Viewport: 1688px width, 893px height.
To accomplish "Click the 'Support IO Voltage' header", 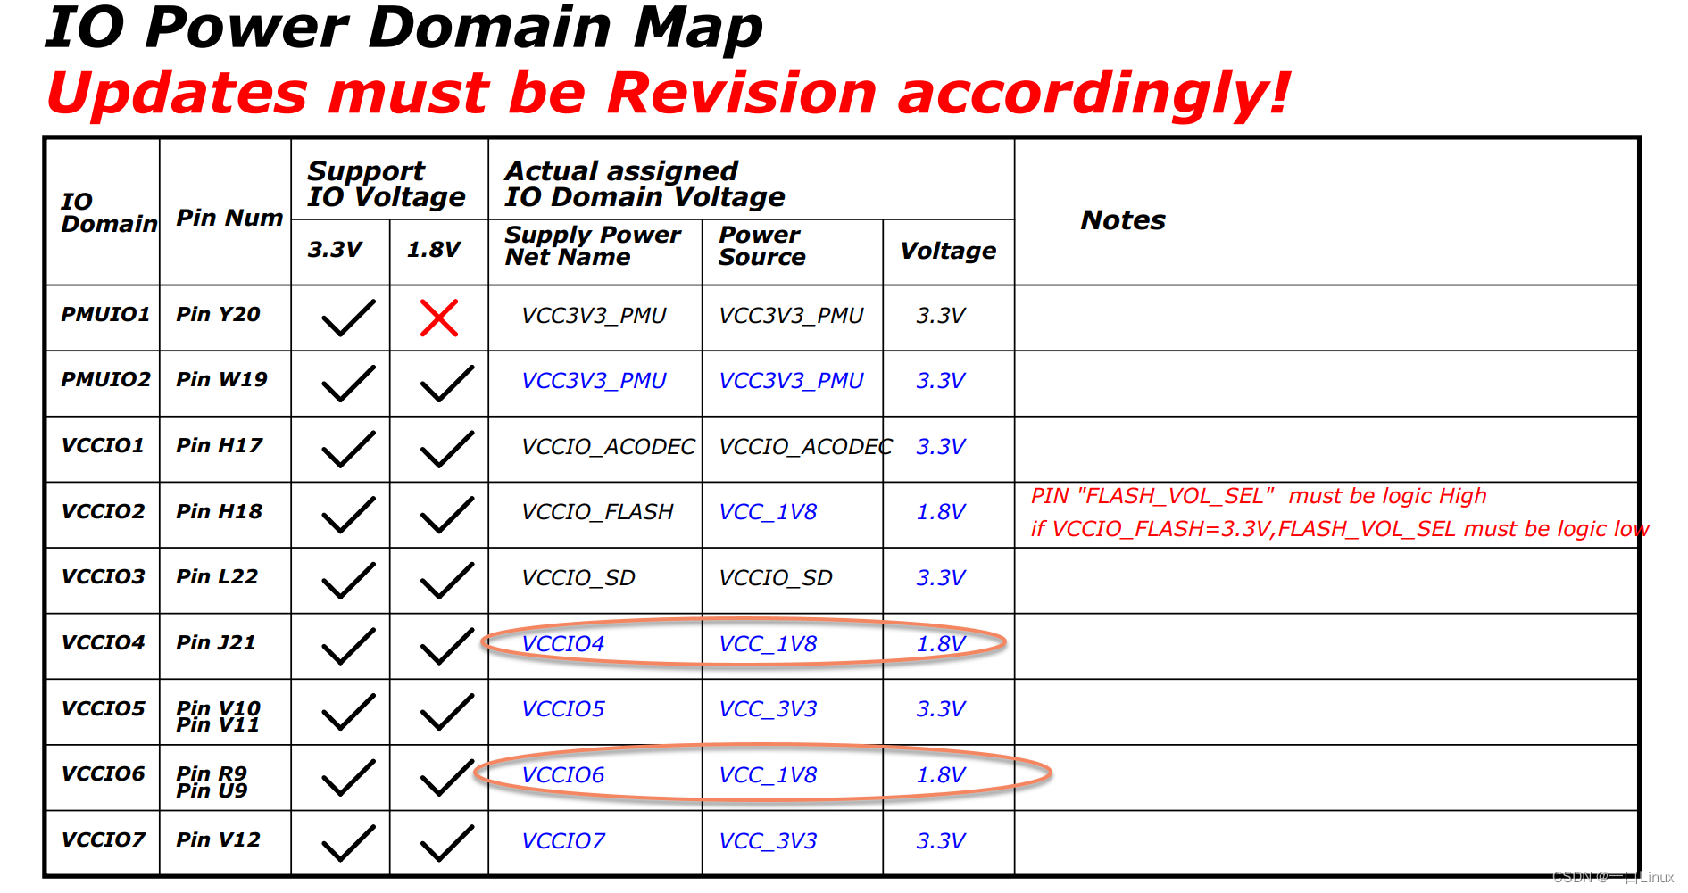I will coord(387,184).
